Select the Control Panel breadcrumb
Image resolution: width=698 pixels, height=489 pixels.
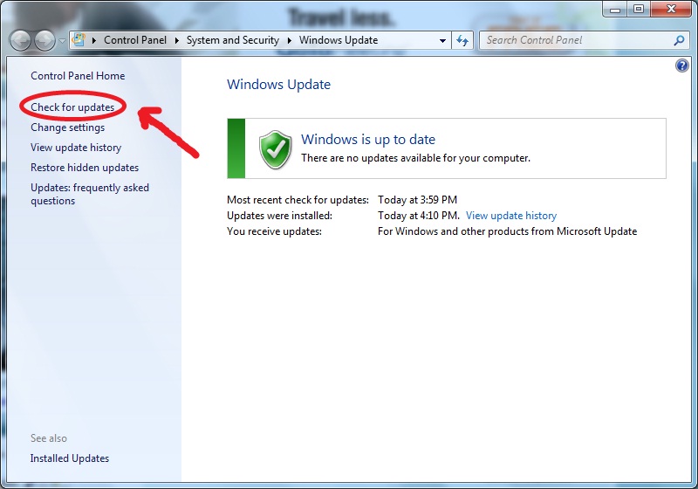(135, 40)
